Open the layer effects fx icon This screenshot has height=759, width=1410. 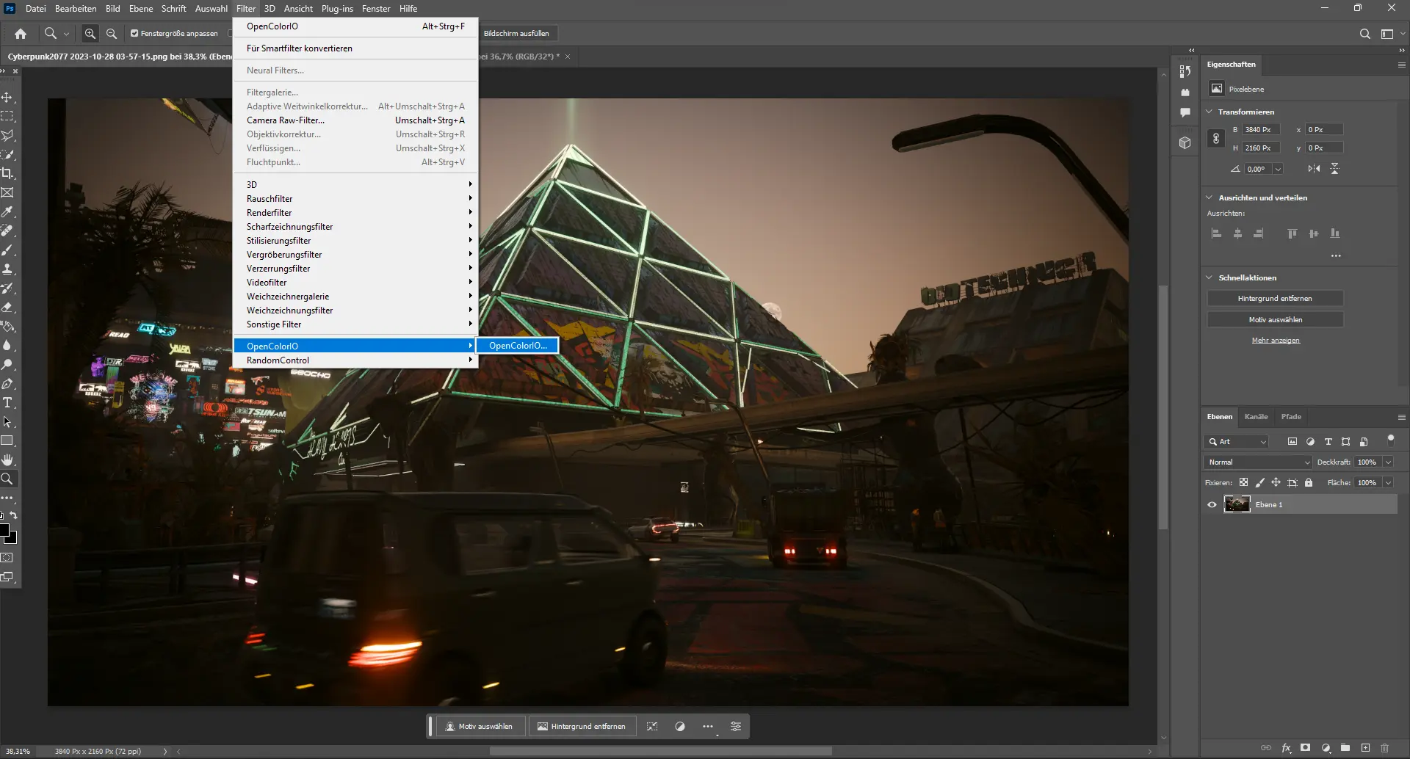coord(1286,748)
